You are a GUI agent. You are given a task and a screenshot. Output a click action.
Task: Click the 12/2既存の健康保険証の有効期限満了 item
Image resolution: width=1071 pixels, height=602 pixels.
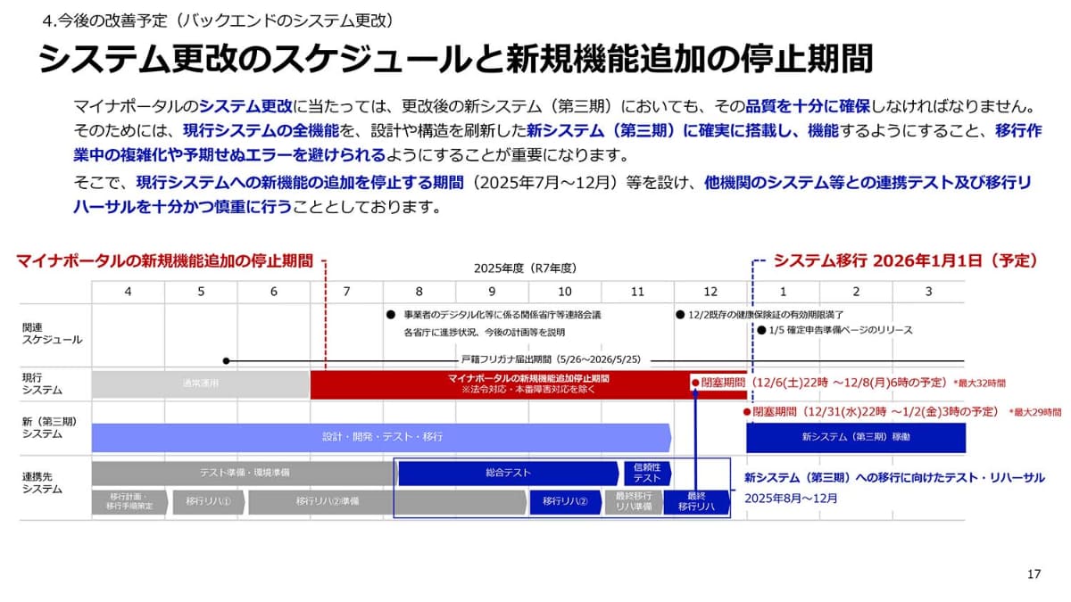point(766,315)
